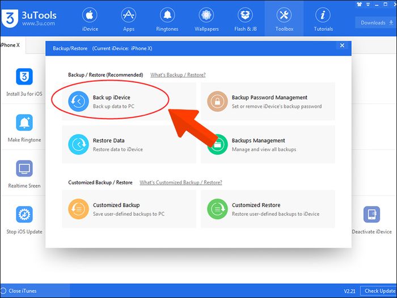This screenshot has width=397, height=298.
Task: Click the www.3u.com text
Action: point(38,24)
